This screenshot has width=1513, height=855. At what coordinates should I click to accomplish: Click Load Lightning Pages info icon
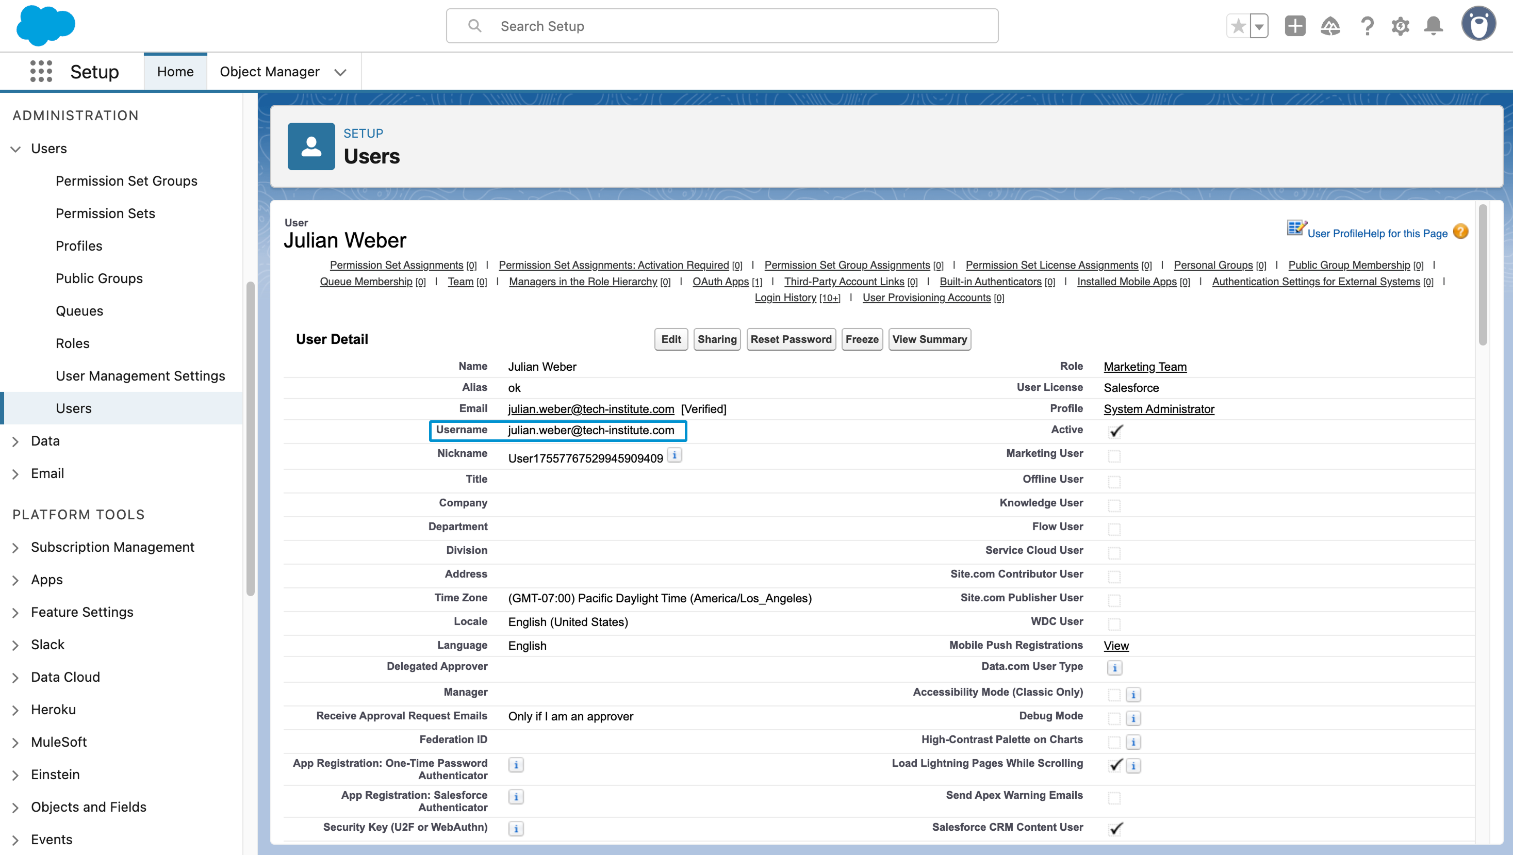tap(1133, 766)
